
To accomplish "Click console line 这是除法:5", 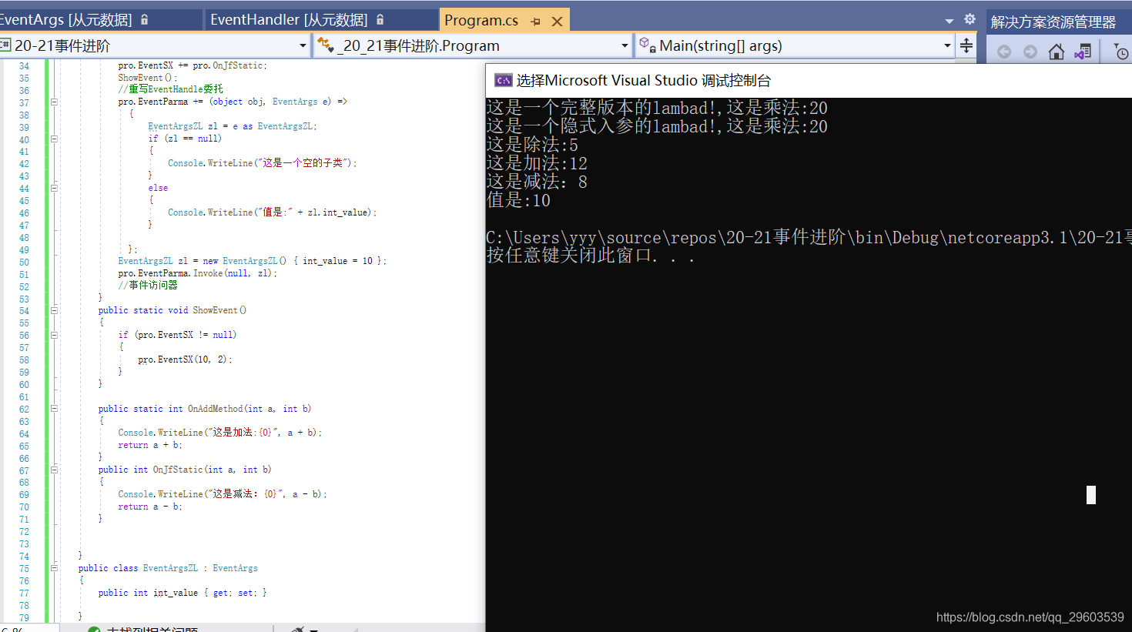I will tap(532, 145).
